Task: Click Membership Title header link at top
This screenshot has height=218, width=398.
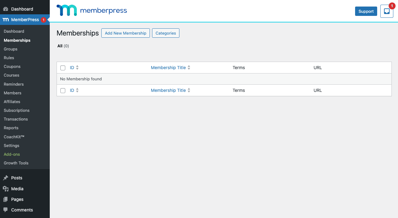Action: (168, 68)
